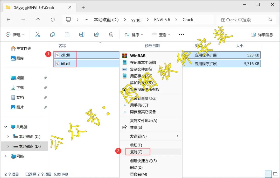Click the Paste clipboard icon in toolbar
The width and height of the screenshot is (280, 178).
67,35
